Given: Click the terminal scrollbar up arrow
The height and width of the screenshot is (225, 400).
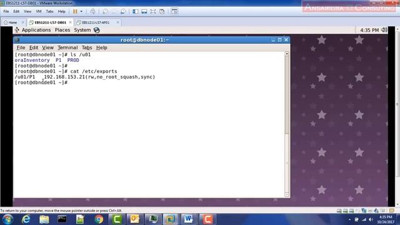Looking at the screenshot, I should [x=287, y=54].
